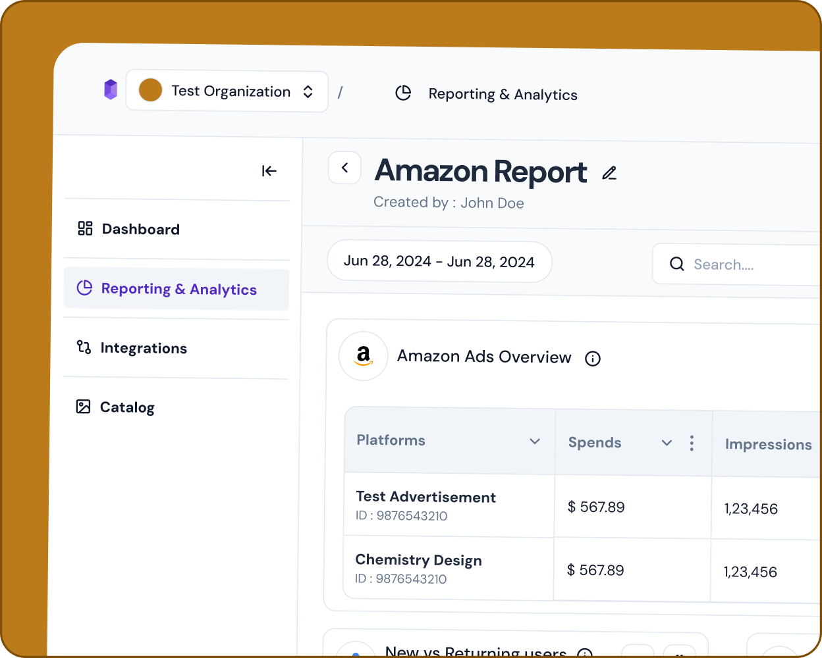
Task: Click Test Advertisement spend $ 567.89
Action: pyautogui.click(x=596, y=507)
